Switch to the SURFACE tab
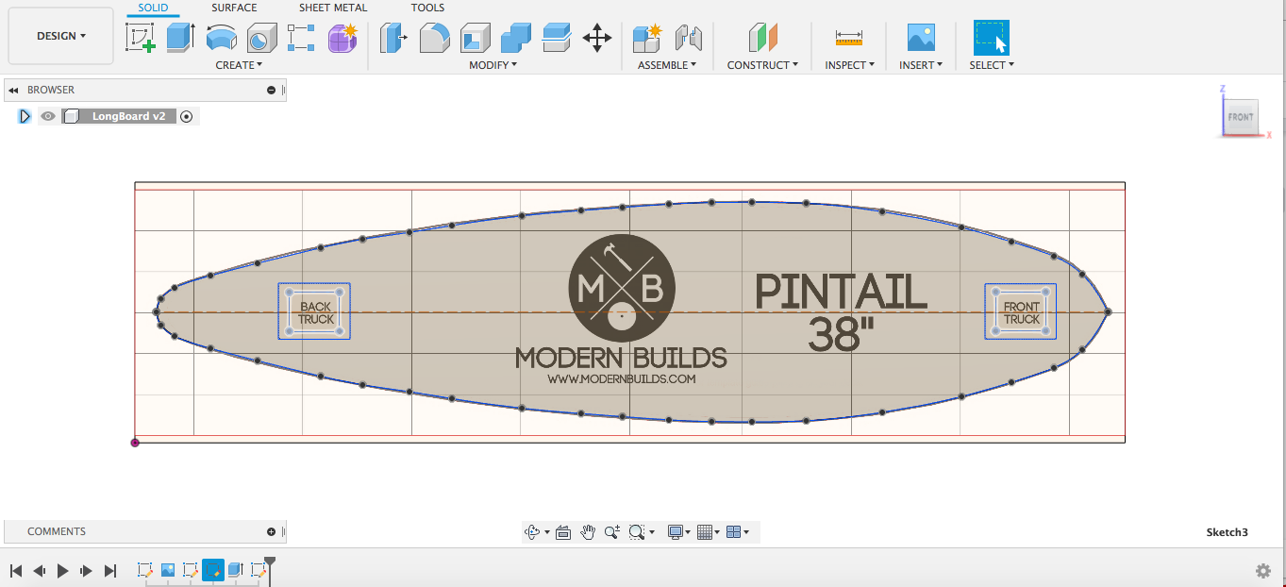1286x587 pixels. [234, 8]
